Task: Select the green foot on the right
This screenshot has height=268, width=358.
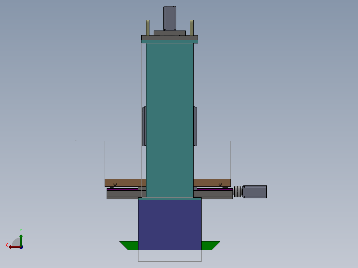Action: (211, 245)
